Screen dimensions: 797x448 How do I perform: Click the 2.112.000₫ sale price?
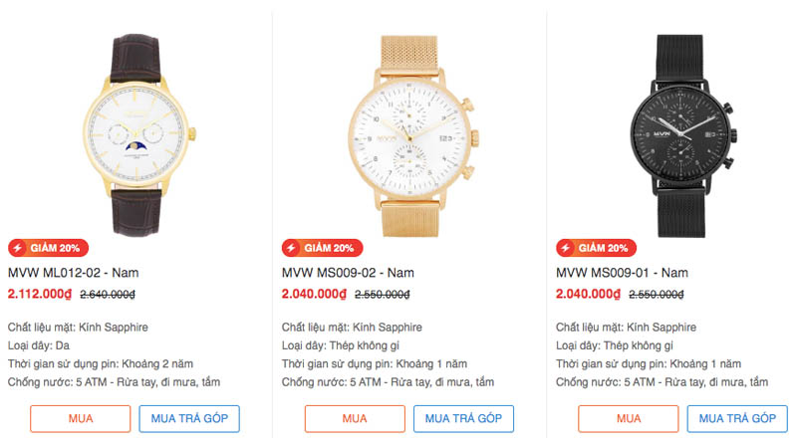40,294
